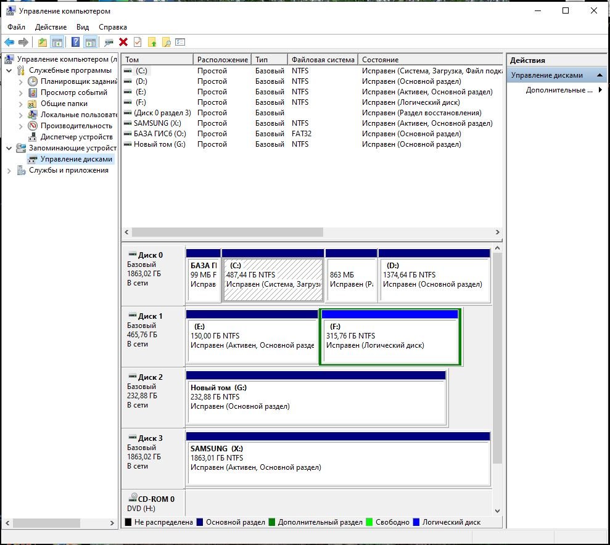This screenshot has height=545, width=610.
Task: Click the Help question mark toolbar icon
Action: tap(75, 42)
